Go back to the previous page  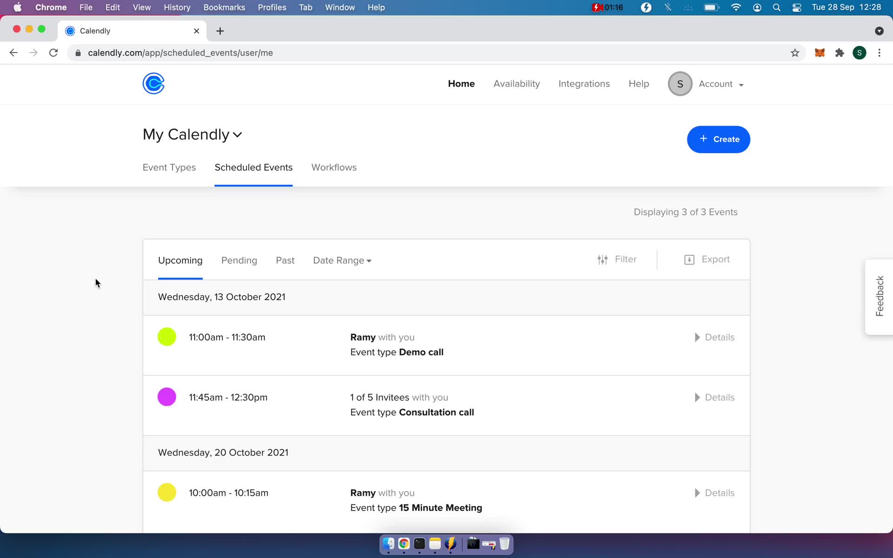pyautogui.click(x=13, y=53)
